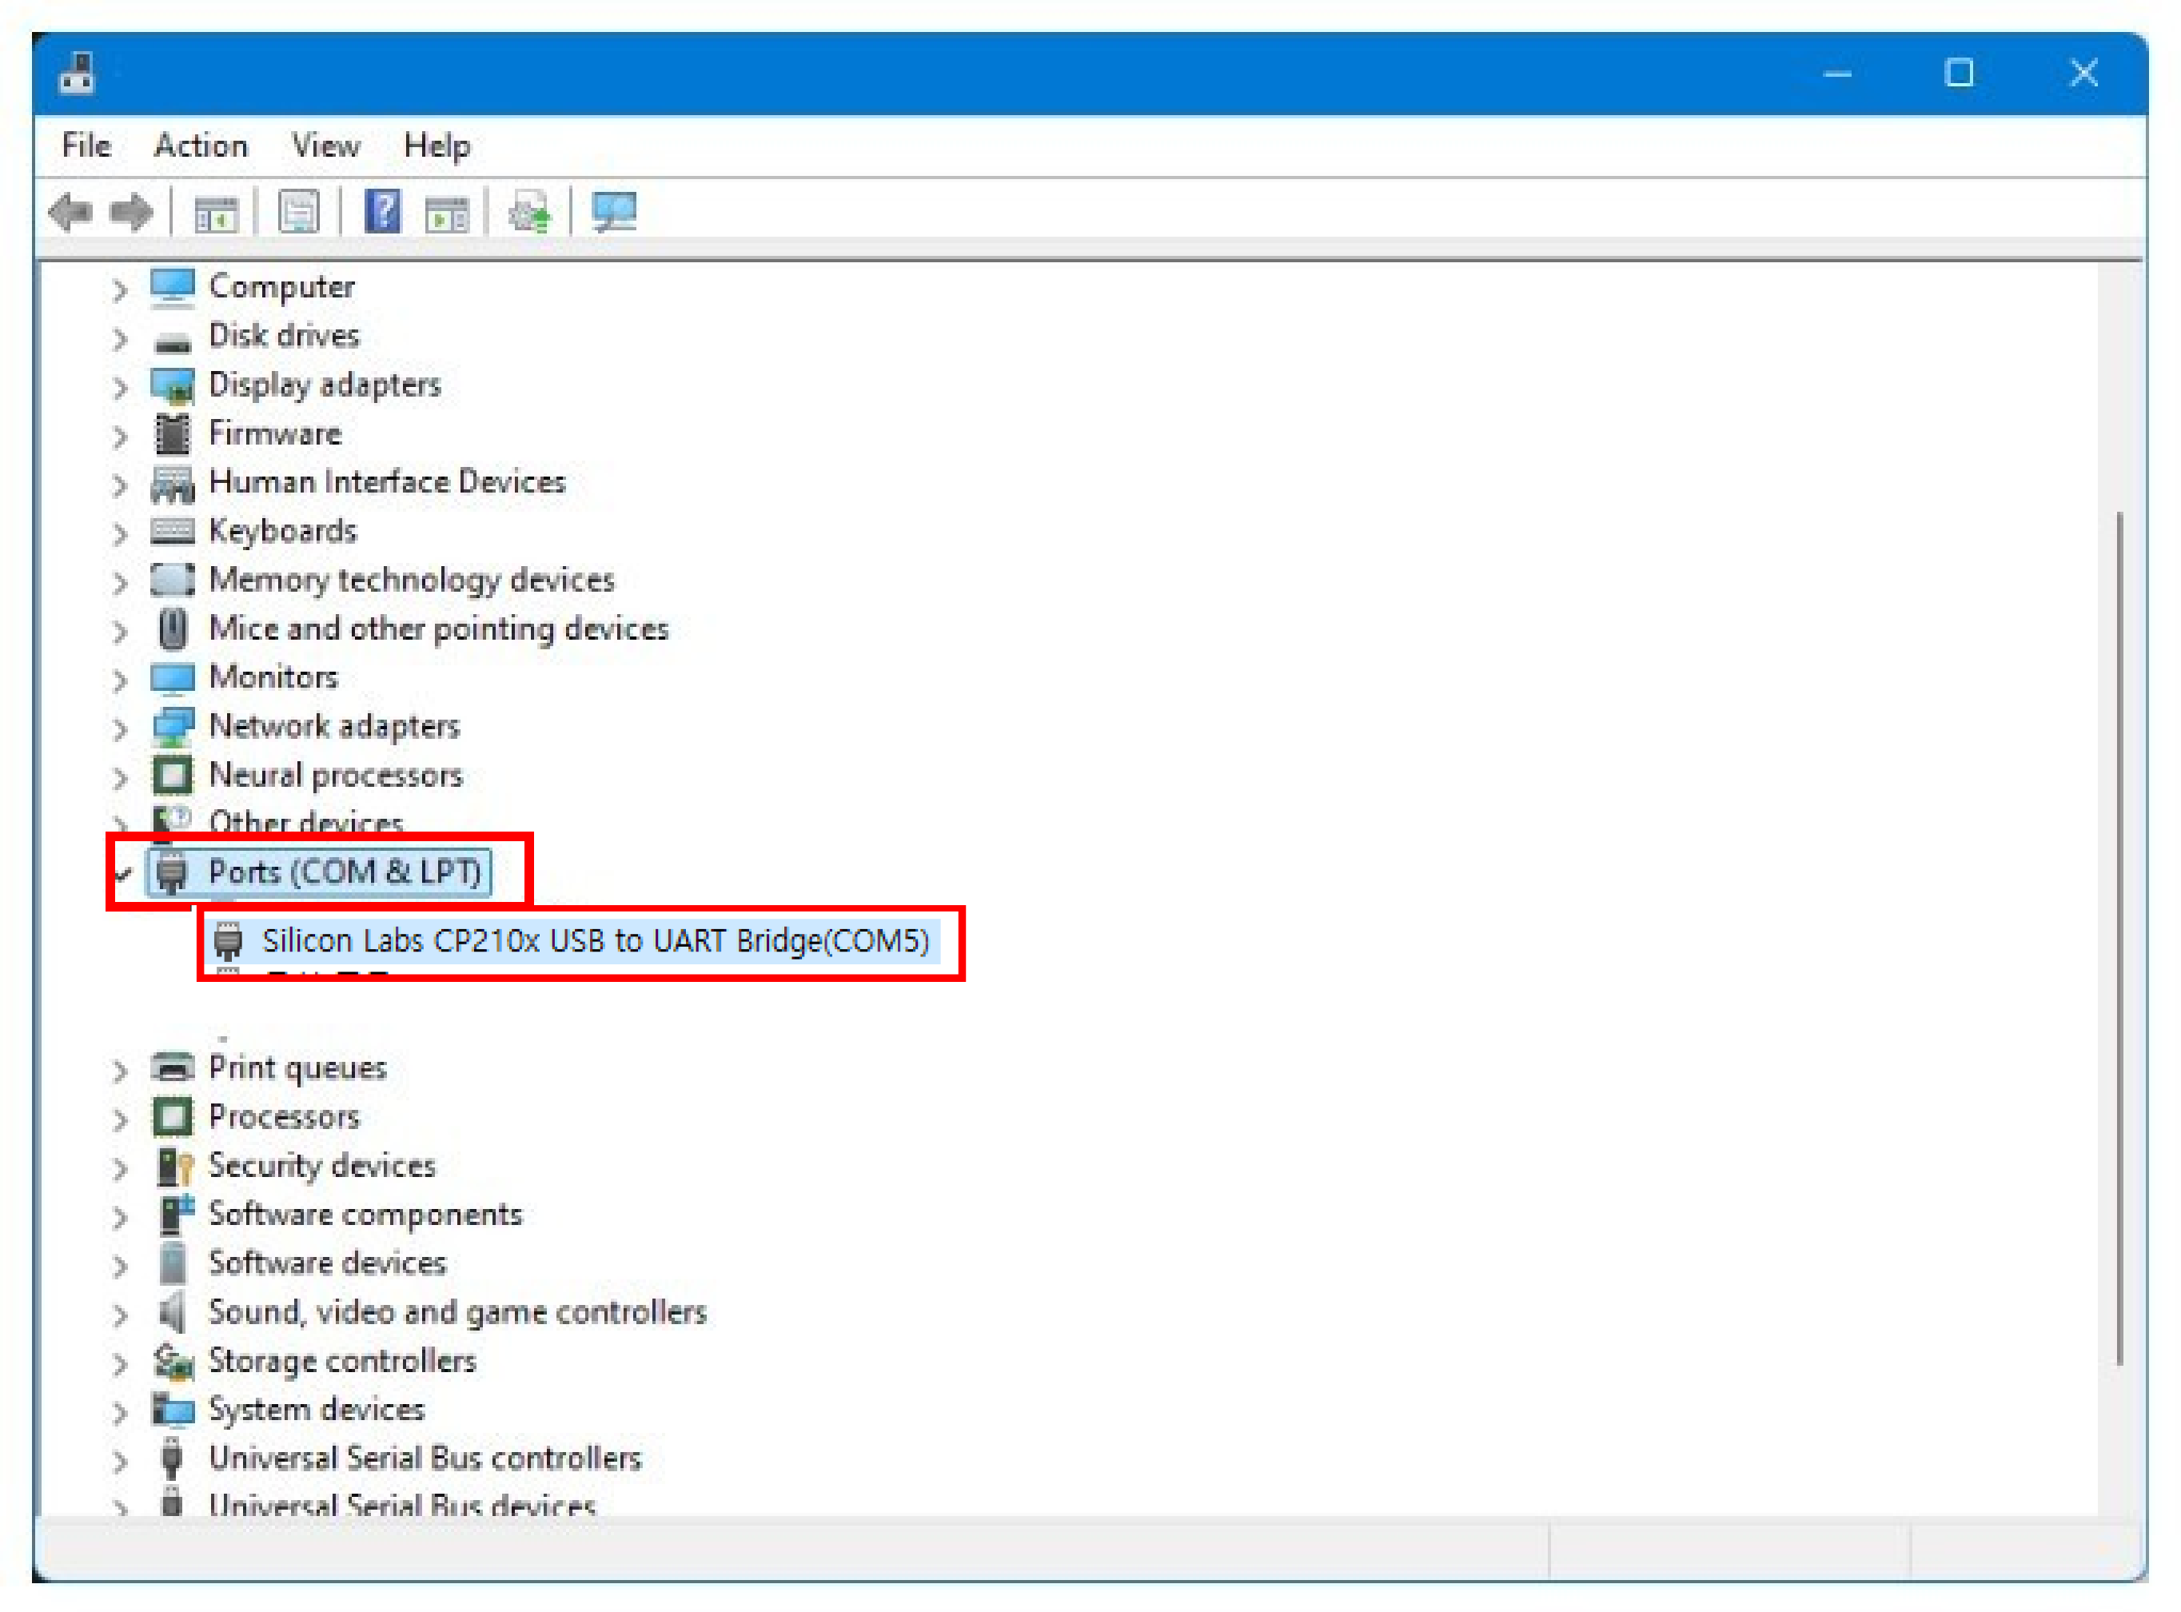Expand the Display adapters category

click(x=119, y=385)
